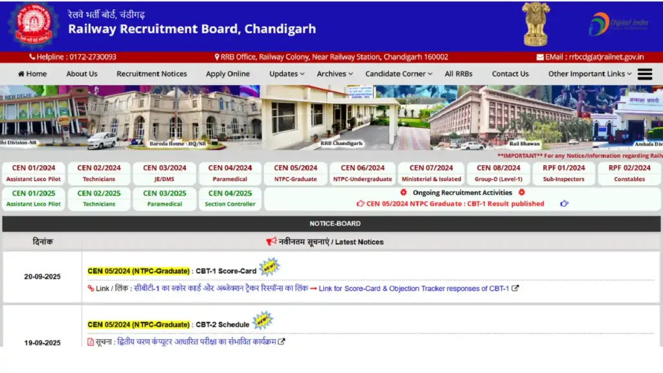The image size is (663, 373).
Task: Go to the Apply Online page
Action: pyautogui.click(x=228, y=74)
